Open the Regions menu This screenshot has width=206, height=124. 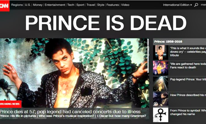coord(17,5)
